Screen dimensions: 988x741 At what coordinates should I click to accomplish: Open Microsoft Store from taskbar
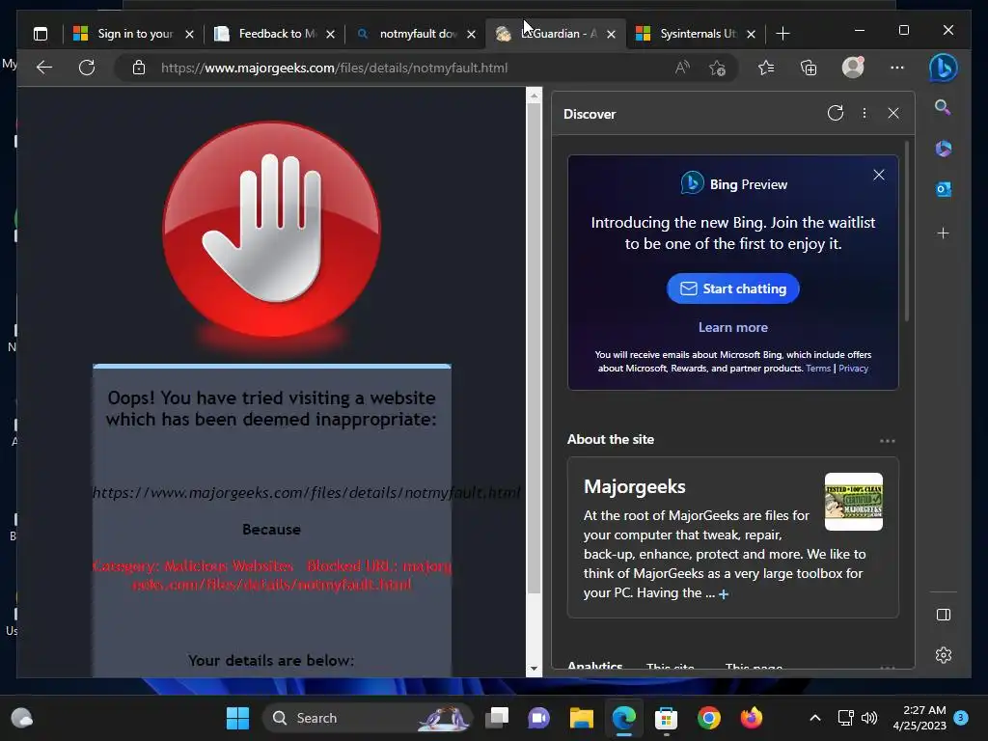666,718
